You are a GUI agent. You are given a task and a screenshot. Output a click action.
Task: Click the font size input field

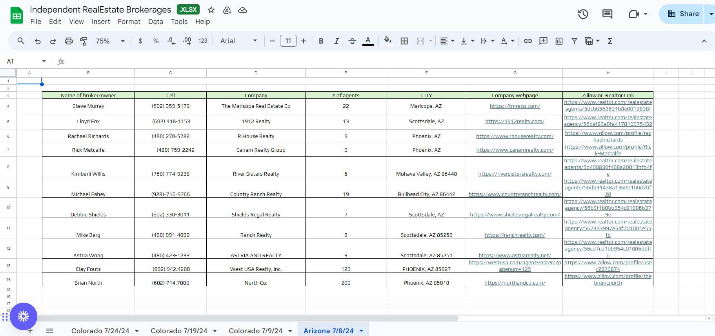point(288,41)
